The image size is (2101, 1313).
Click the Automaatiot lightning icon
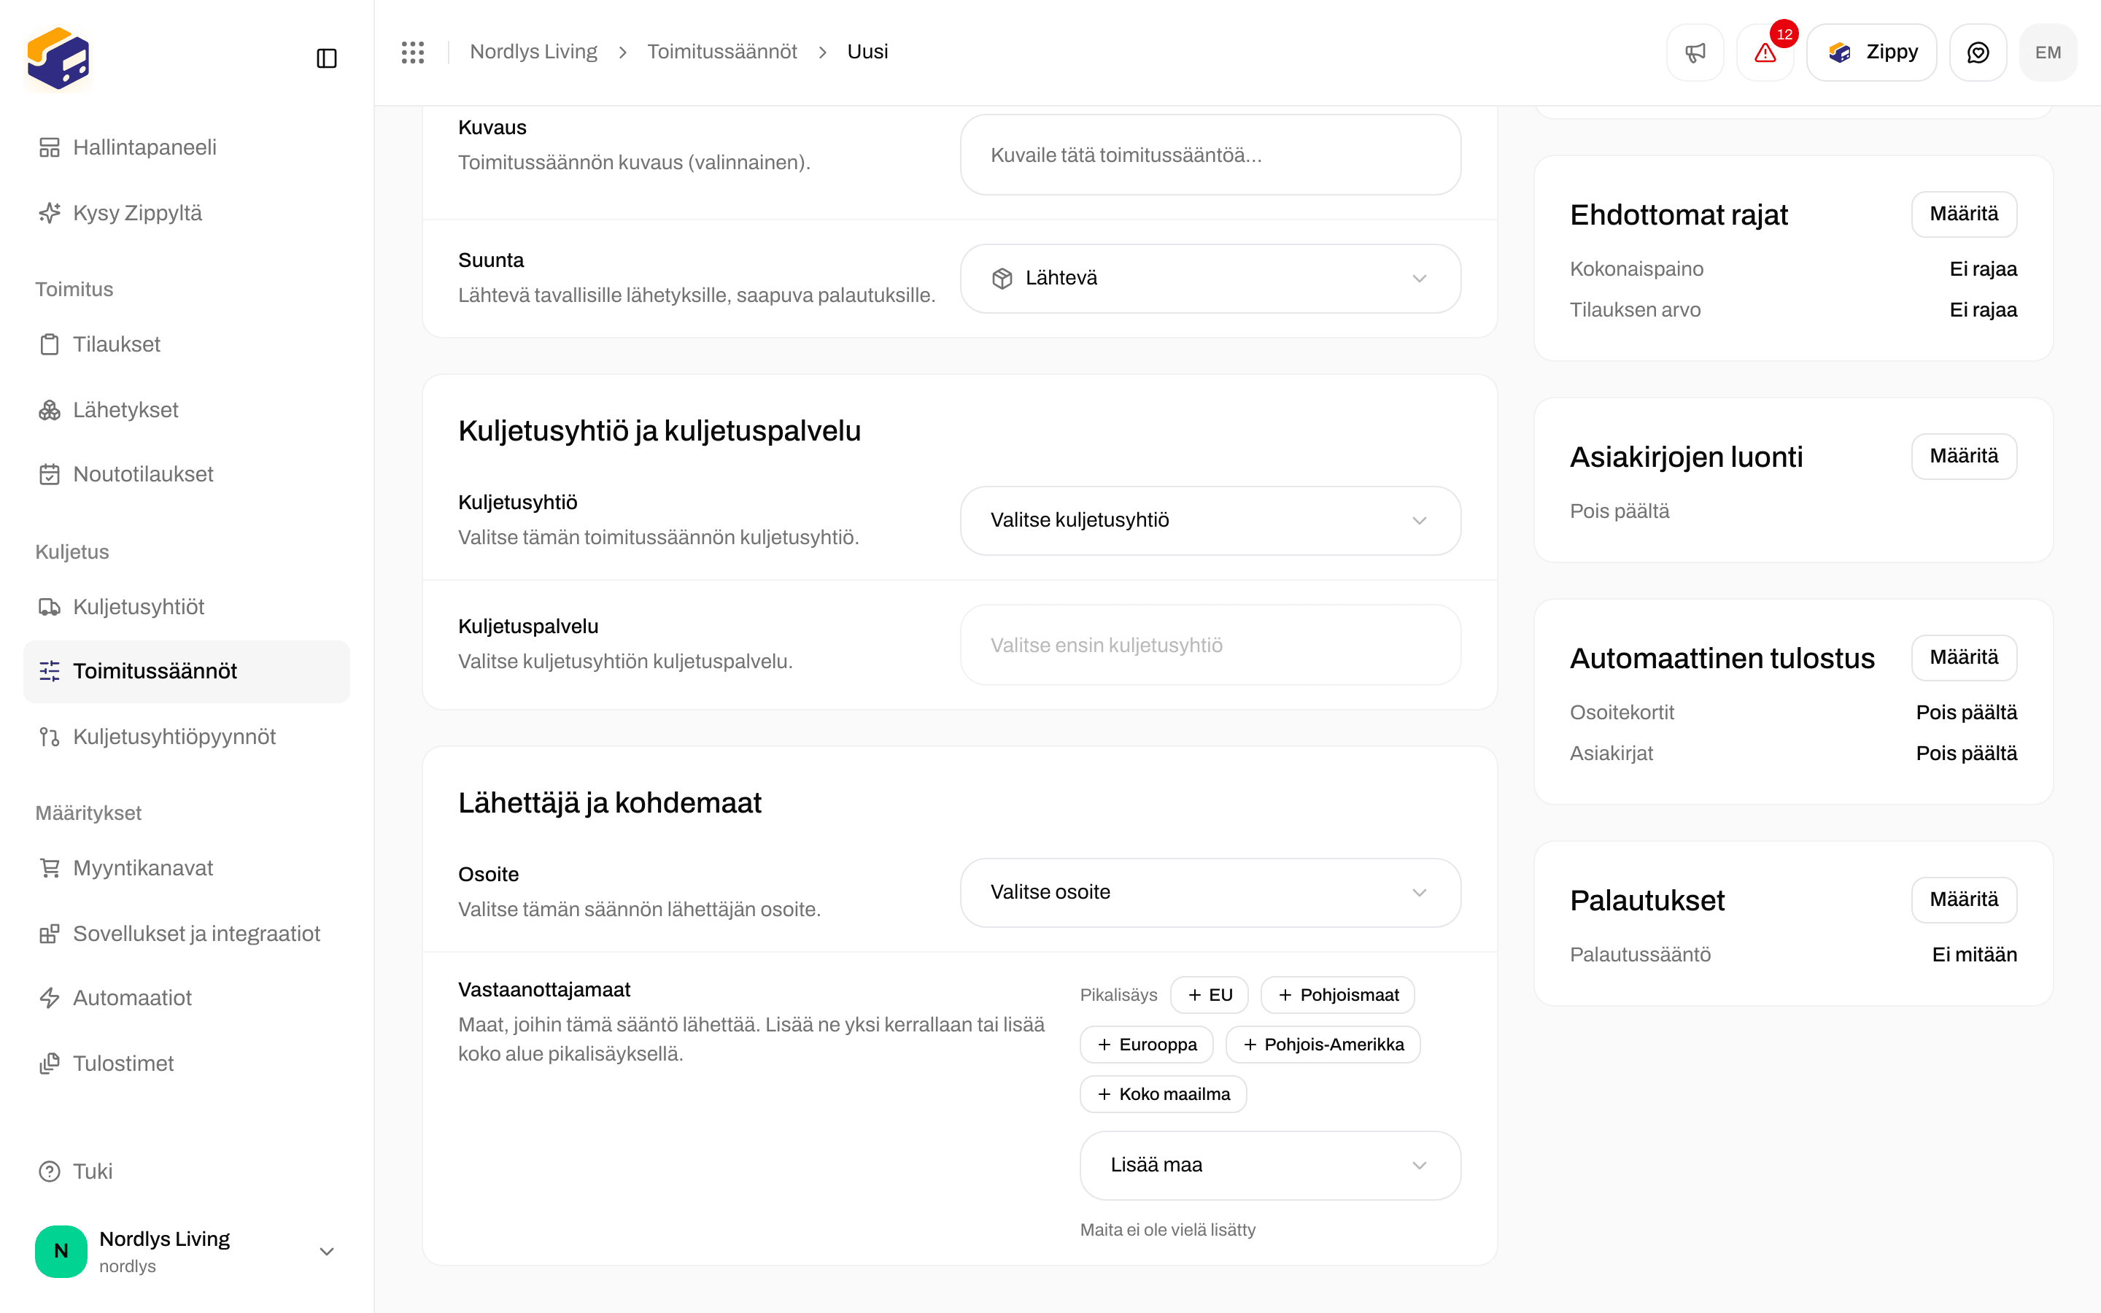click(x=50, y=998)
